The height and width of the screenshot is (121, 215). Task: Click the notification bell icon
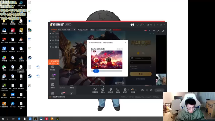158,31
